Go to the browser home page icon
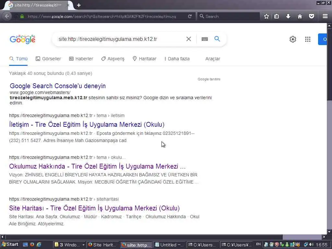 pyautogui.click(x=300, y=16)
